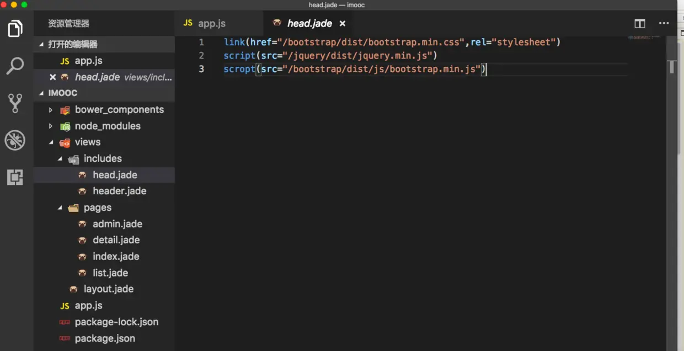Open app.js in open editors list

(104, 61)
